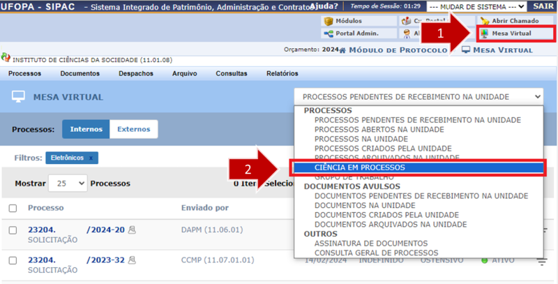Open the Módulos icon
This screenshot has width=558, height=284.
point(328,21)
